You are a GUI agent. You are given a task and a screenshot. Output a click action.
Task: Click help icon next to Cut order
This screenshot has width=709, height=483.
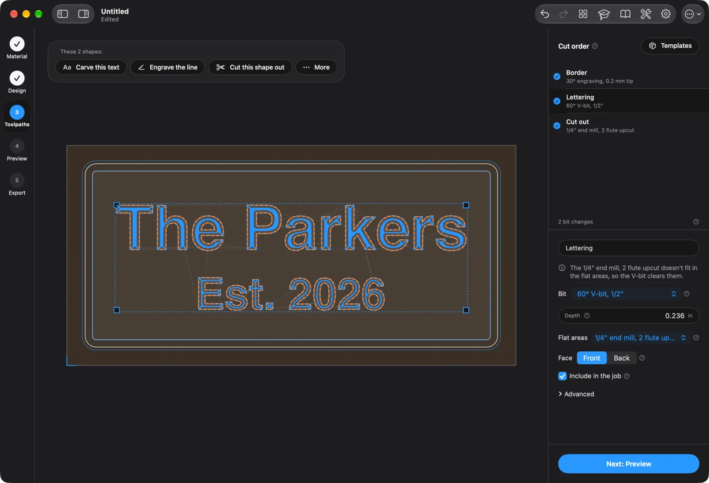(x=595, y=46)
